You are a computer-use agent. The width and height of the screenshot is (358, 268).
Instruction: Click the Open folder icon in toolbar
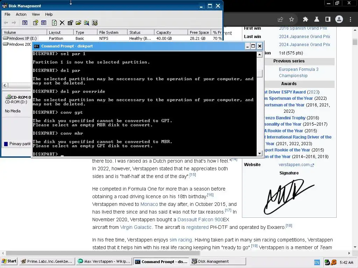click(78, 23)
